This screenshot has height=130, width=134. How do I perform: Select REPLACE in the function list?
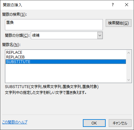coord(66,52)
